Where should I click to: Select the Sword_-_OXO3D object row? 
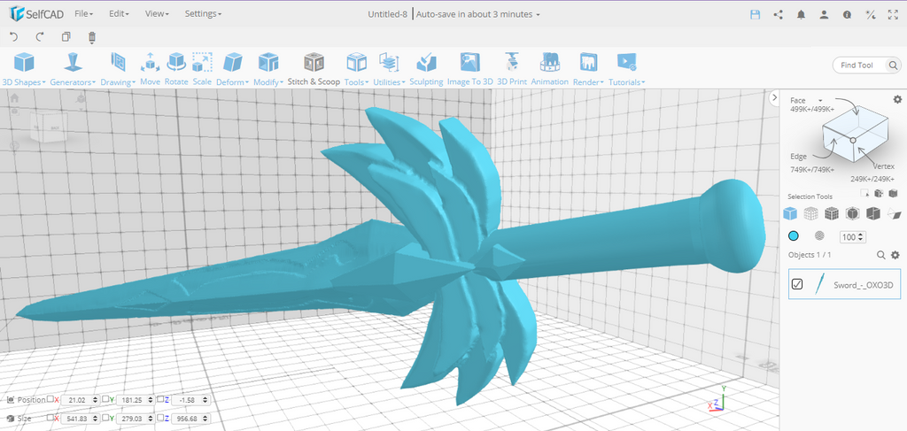coord(844,284)
